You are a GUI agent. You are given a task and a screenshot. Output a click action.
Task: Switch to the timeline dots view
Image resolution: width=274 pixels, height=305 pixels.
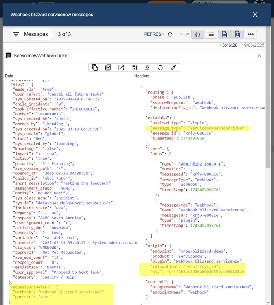coord(250,34)
